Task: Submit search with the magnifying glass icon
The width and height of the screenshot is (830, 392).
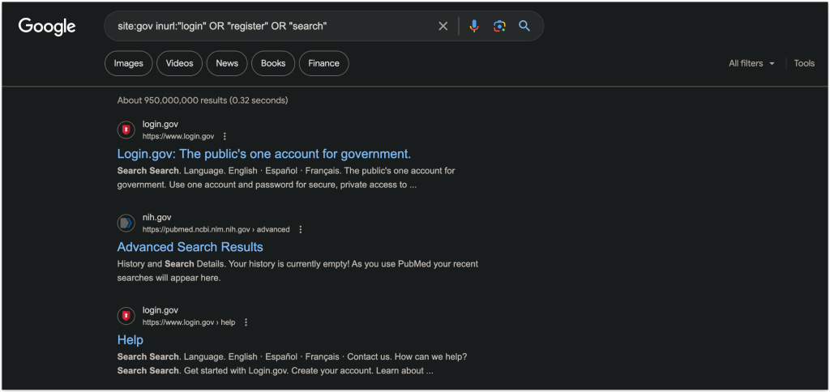Action: coord(524,26)
